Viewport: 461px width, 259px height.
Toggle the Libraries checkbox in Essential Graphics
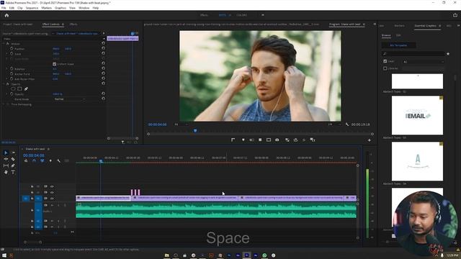(385, 68)
